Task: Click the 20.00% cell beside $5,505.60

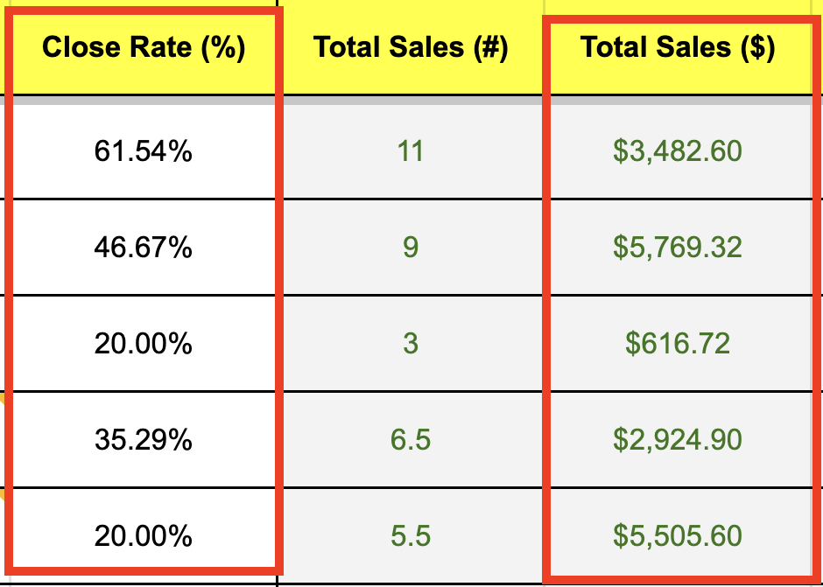Action: (143, 535)
